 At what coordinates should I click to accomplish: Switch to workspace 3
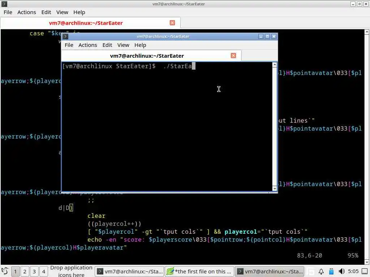click(34, 272)
